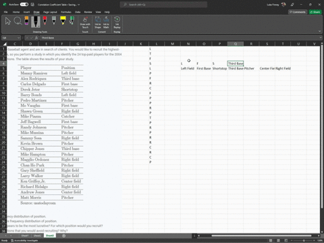The image size is (324, 243).
Task: Switch to the Review ribbon tab
Action: [88, 12]
